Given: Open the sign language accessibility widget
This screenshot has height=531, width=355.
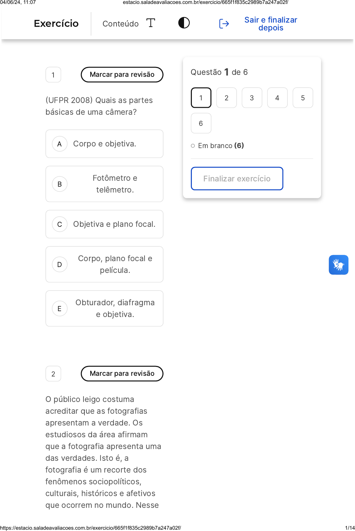Looking at the screenshot, I should pyautogui.click(x=338, y=265).
